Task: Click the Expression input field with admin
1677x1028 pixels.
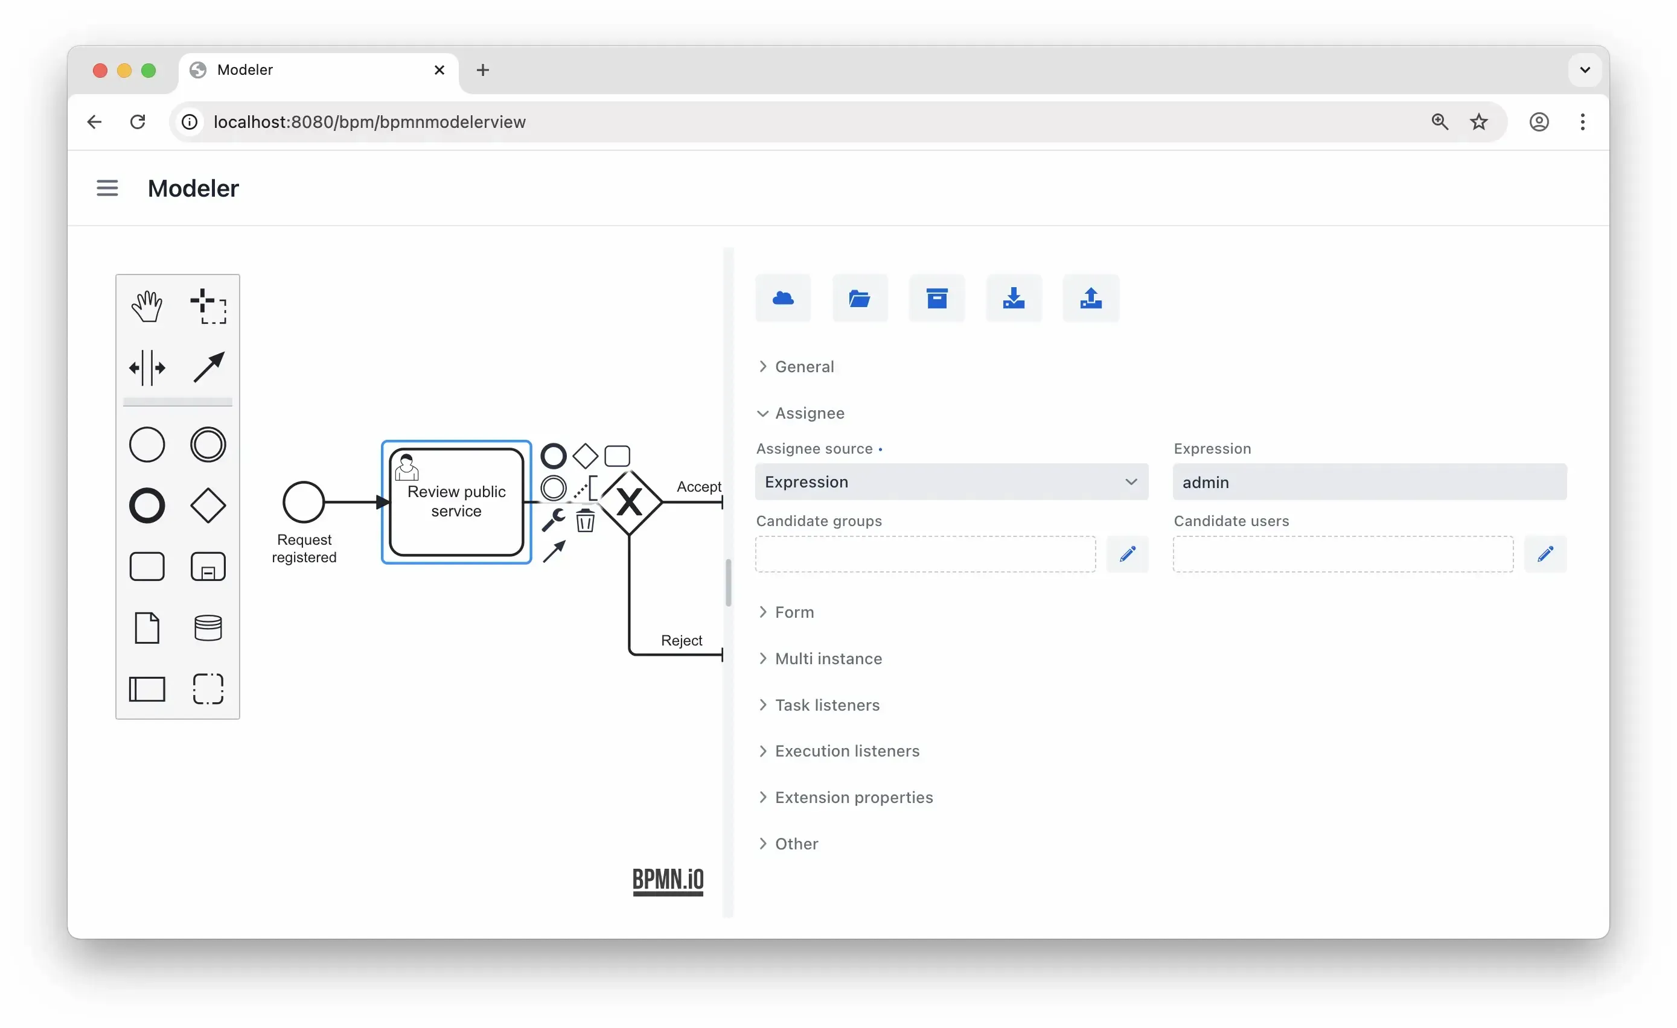Action: click(1369, 481)
